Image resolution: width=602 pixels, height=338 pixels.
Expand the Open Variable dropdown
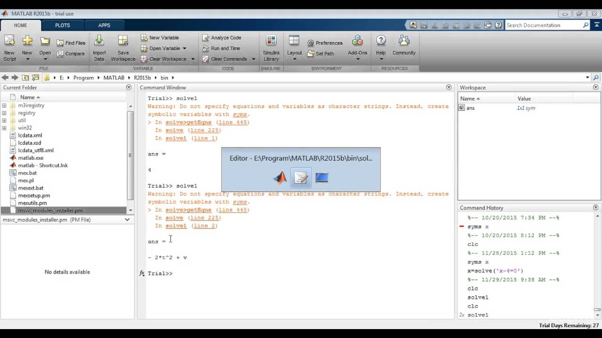coord(184,48)
